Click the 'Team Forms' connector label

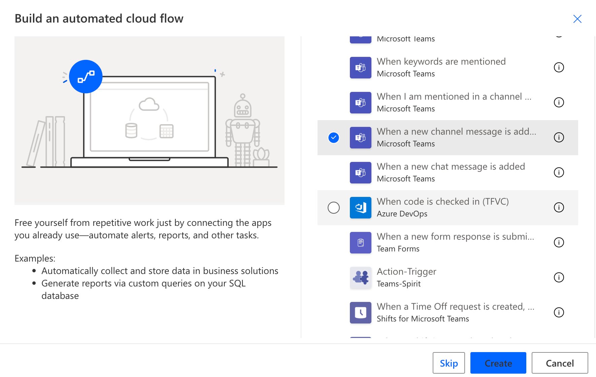398,249
